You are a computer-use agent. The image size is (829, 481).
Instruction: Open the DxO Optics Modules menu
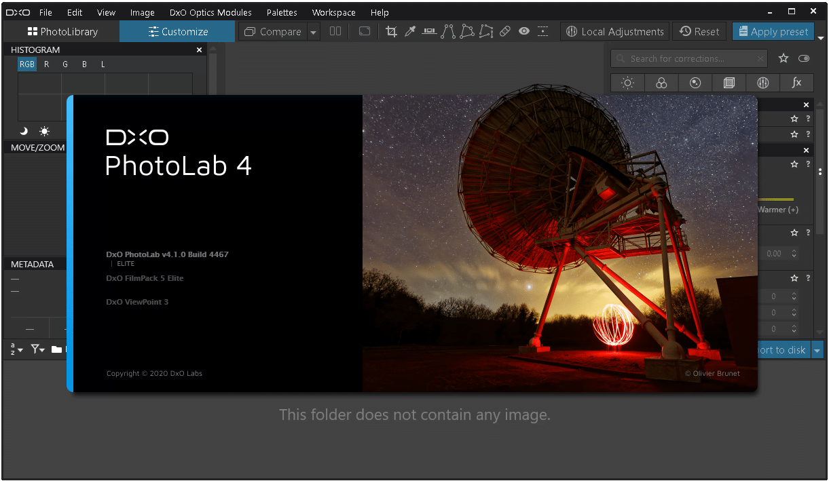click(x=210, y=12)
